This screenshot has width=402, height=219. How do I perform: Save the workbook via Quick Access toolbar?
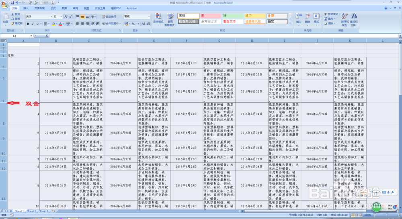tap(12, 3)
